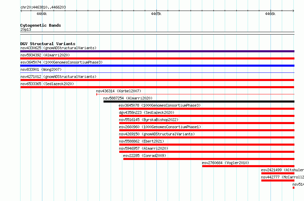Click the 'Cytogenetic Bands' track title
The image size is (304, 201).
pyautogui.click(x=41, y=25)
